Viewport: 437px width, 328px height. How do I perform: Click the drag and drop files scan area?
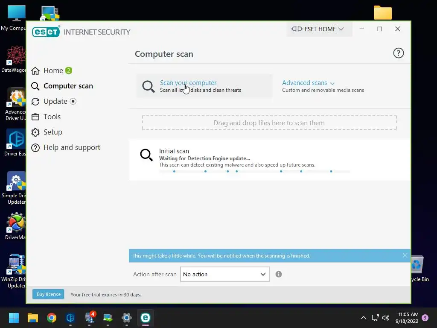[269, 123]
